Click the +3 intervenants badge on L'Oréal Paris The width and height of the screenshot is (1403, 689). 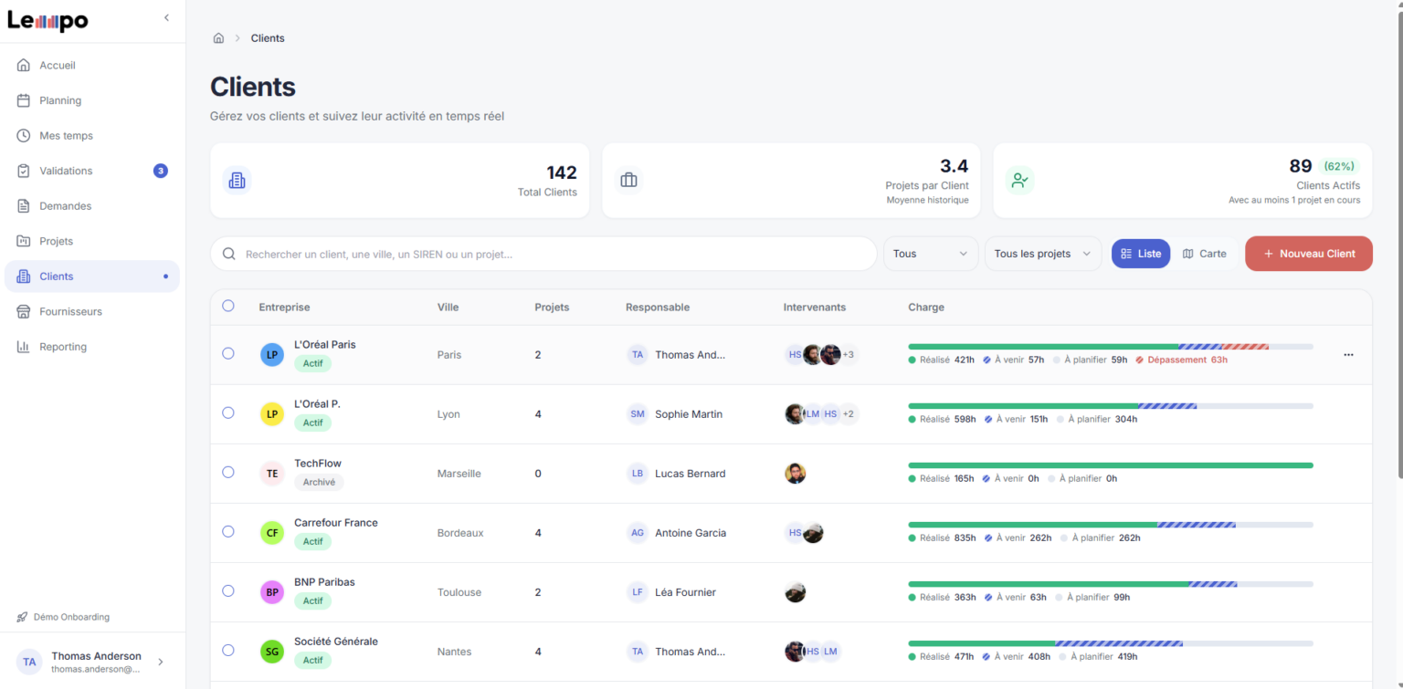pyautogui.click(x=849, y=355)
